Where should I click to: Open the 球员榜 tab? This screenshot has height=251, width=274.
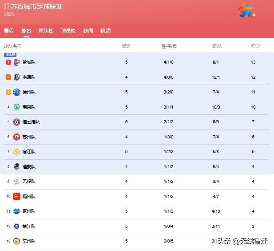click(x=68, y=31)
